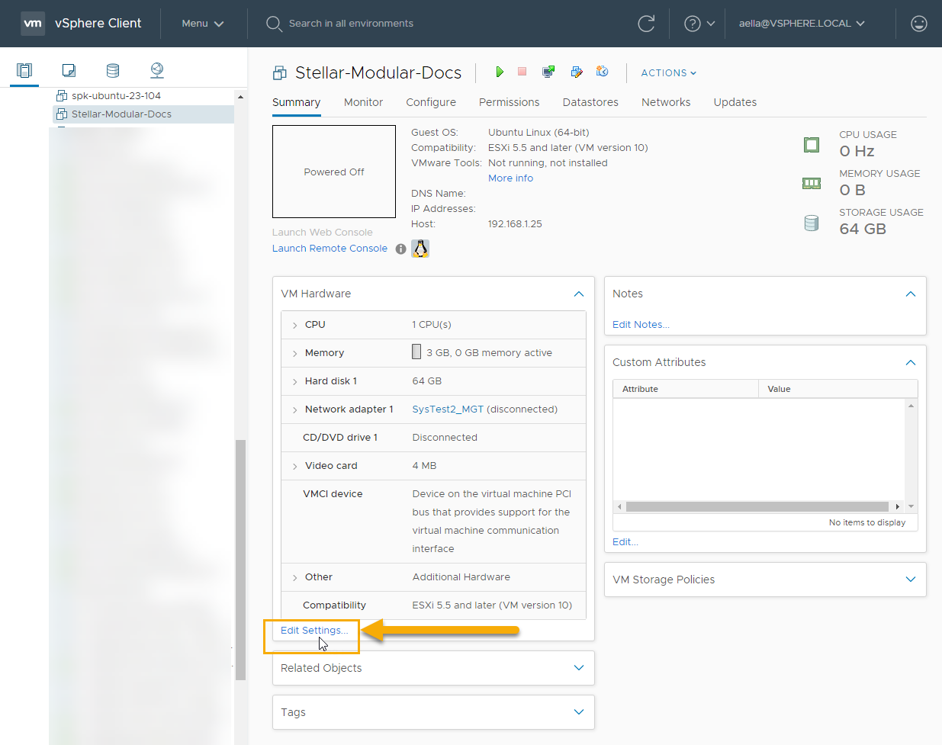Click the Edit Settings link
The height and width of the screenshot is (745, 942).
tap(313, 631)
